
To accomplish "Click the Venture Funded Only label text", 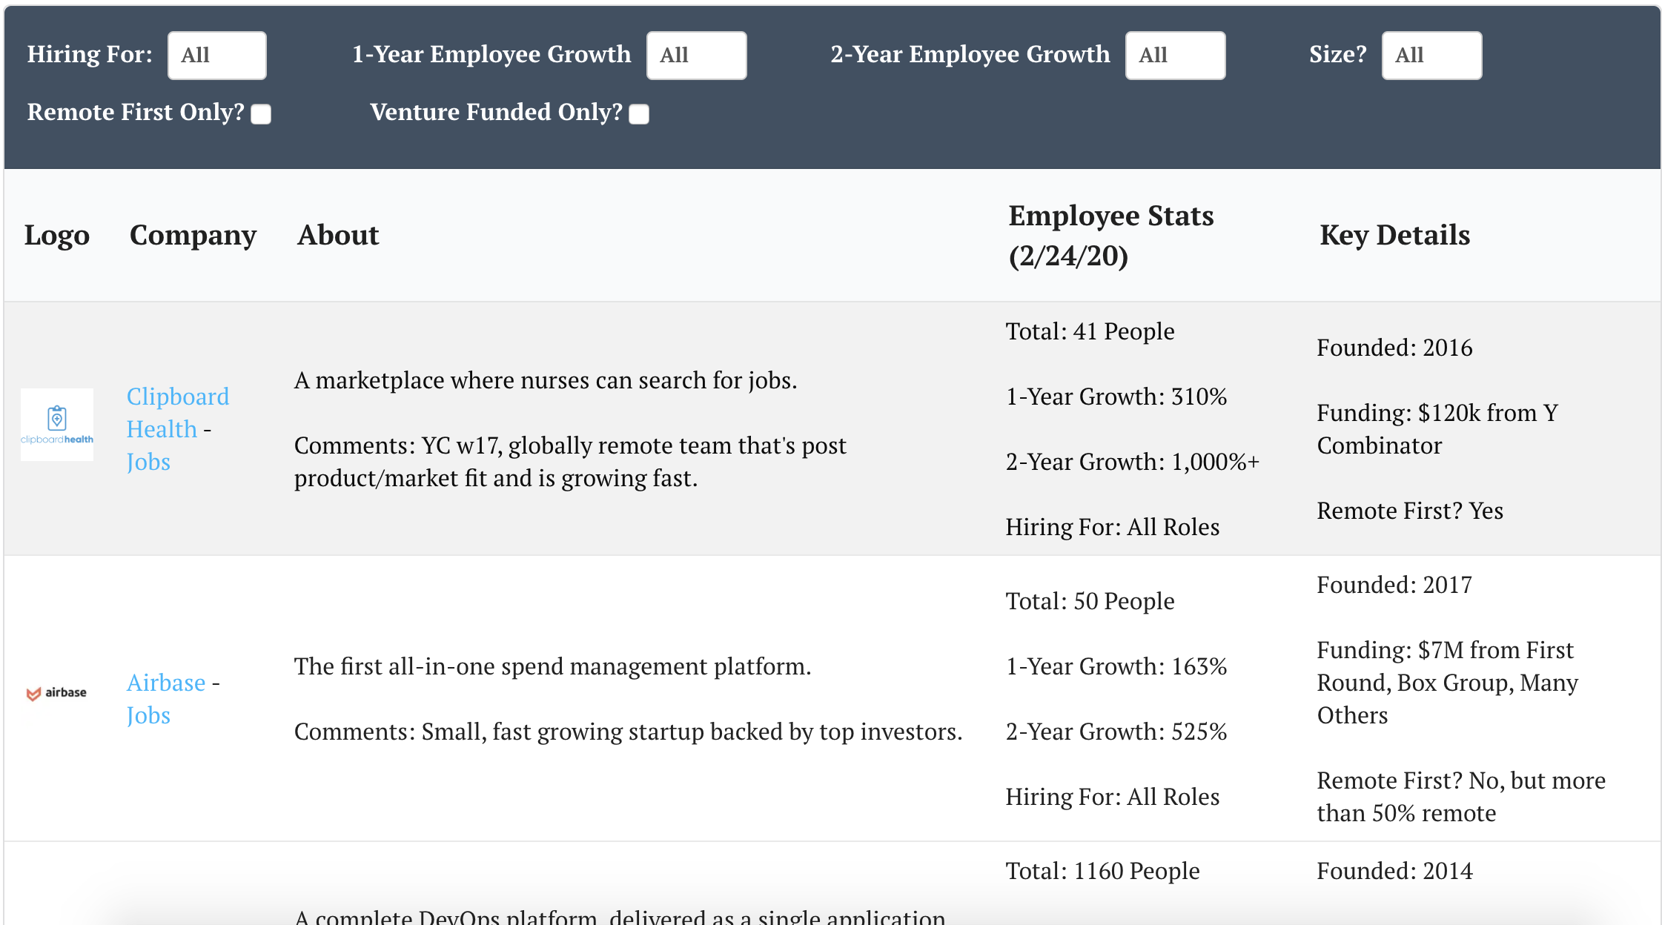I will tap(496, 112).
